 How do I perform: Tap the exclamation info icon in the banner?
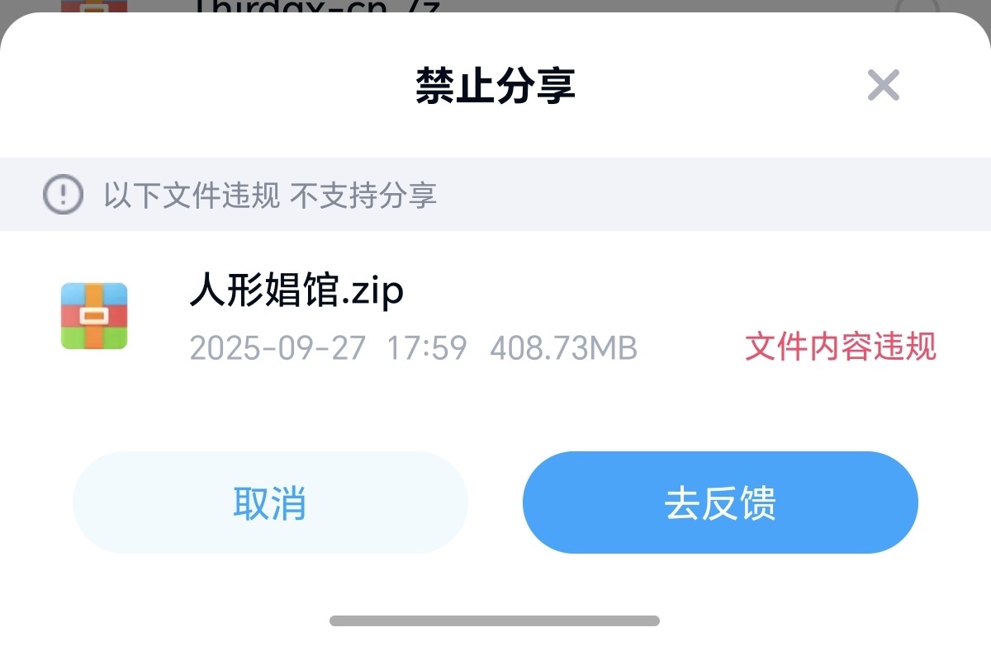[63, 196]
